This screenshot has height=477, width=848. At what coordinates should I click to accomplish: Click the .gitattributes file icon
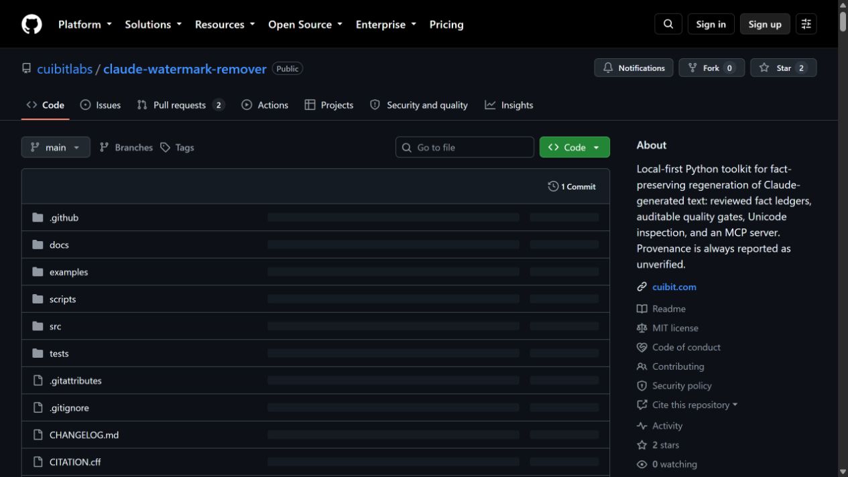click(x=38, y=381)
